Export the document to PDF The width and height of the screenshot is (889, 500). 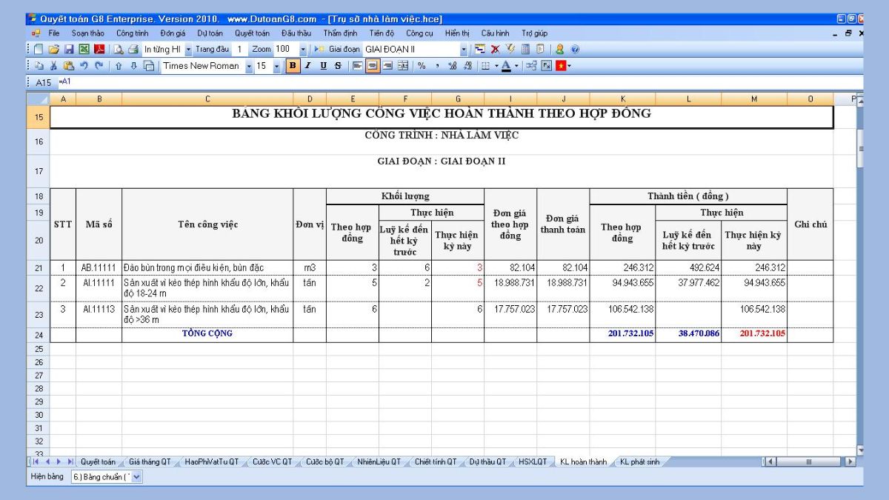tap(99, 50)
